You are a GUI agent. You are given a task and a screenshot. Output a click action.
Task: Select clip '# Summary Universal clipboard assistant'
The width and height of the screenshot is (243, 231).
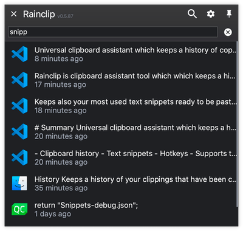click(121, 132)
